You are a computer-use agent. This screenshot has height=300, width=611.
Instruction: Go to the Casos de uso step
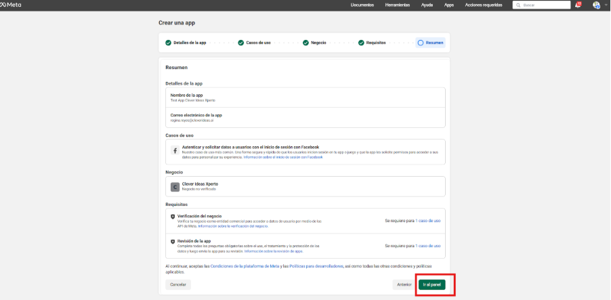pyautogui.click(x=257, y=43)
